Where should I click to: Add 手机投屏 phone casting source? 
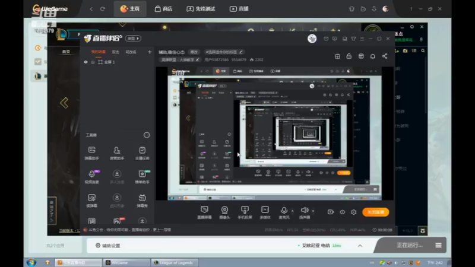[x=245, y=212]
